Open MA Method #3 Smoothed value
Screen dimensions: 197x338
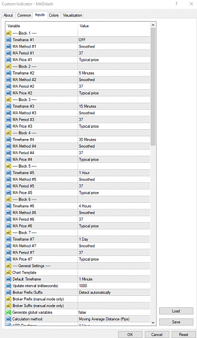coord(114,113)
